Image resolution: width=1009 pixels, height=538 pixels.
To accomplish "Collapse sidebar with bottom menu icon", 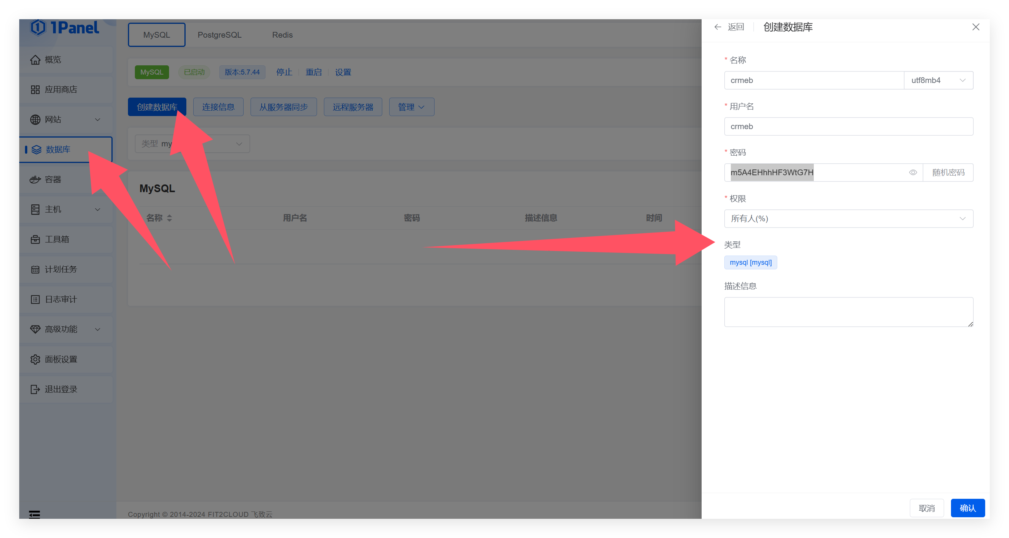I will pos(35,514).
